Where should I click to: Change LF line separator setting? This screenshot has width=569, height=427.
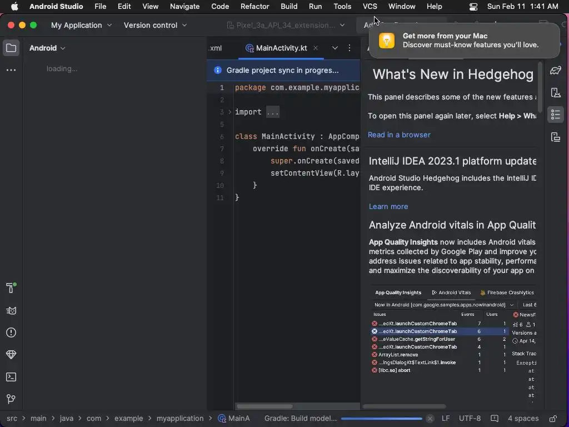click(x=446, y=418)
